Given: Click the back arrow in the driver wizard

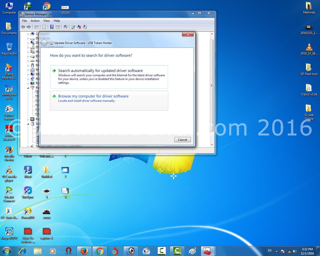Looking at the screenshot, I should tap(44, 43).
